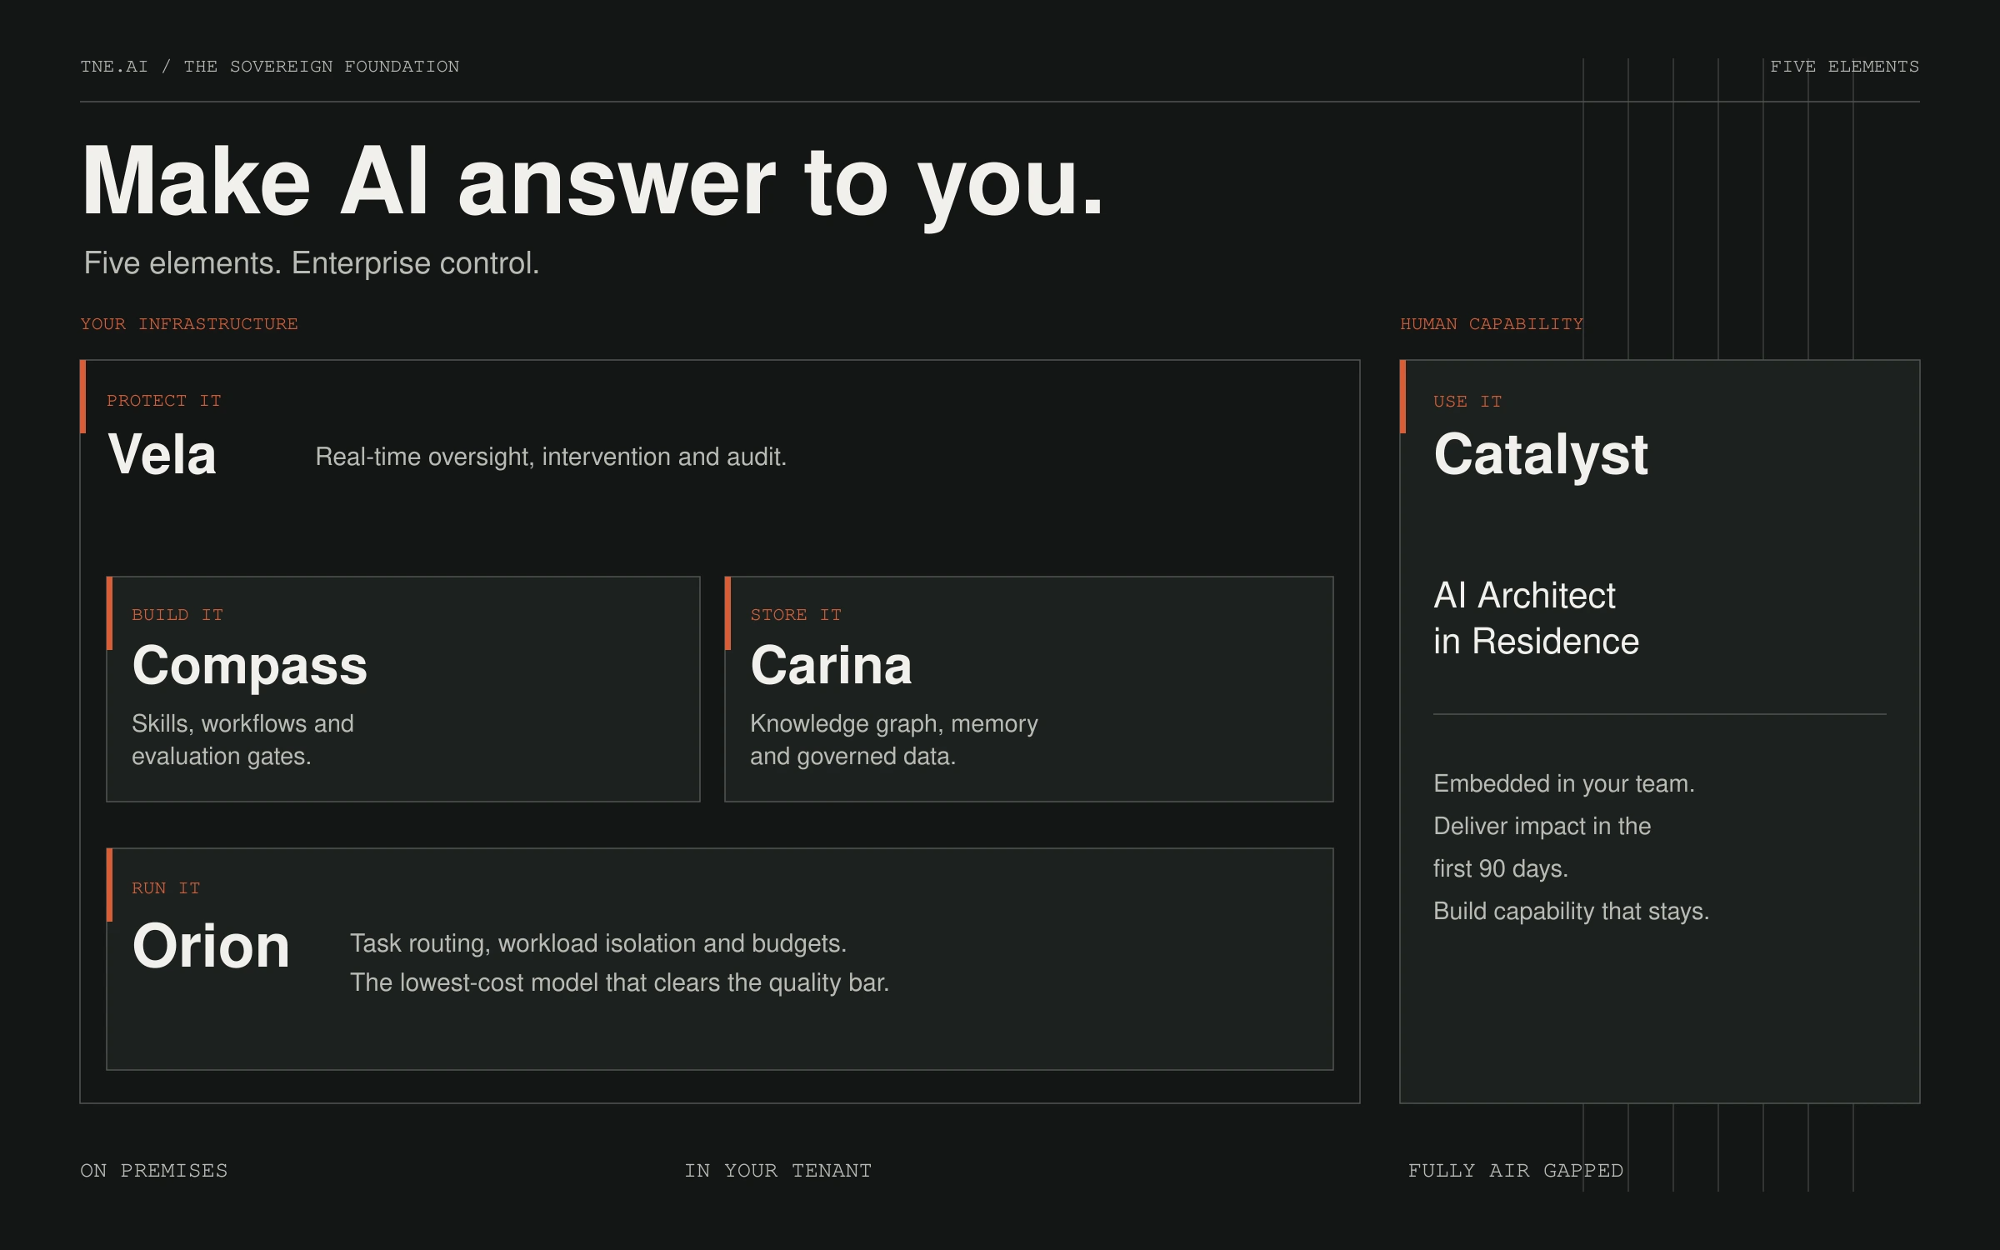
Task: Click the 'AI Architect in Residence' heading
Action: (1537, 618)
